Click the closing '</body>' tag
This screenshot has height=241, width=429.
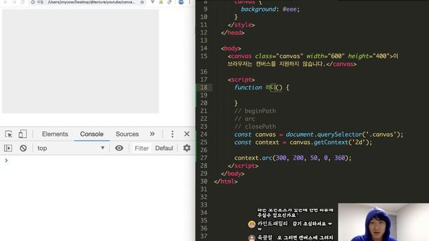(233, 174)
